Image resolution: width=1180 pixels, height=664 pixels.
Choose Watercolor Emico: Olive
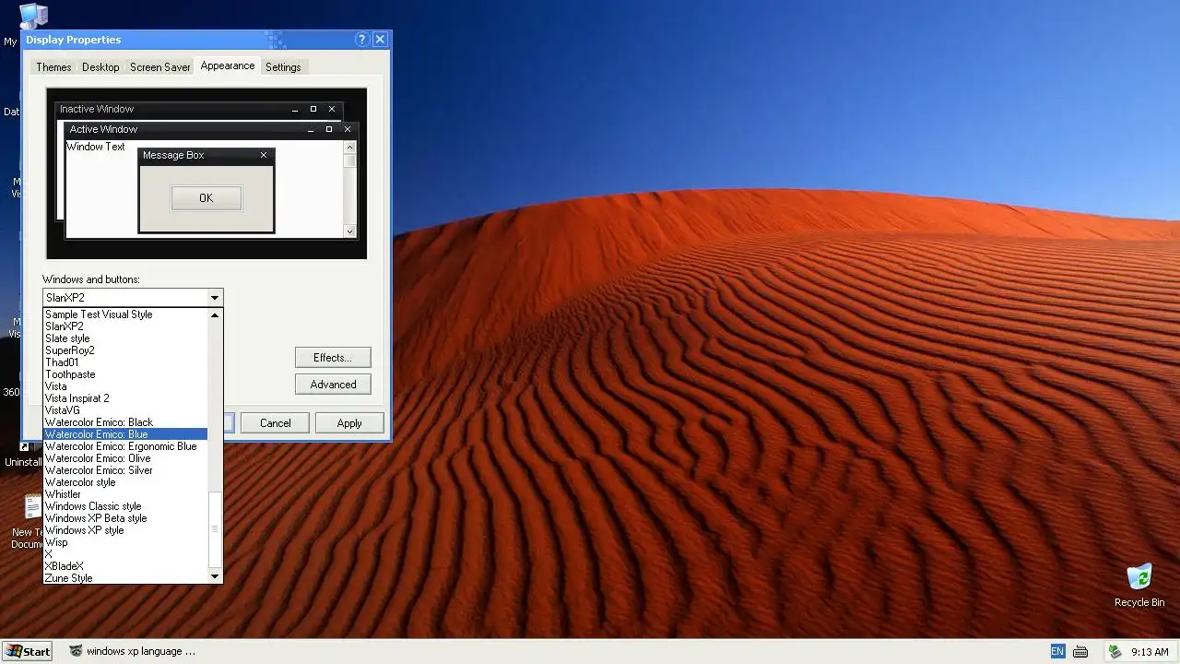125,458
